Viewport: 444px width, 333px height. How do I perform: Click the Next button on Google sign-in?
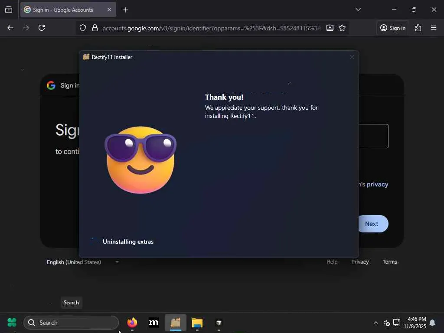tap(373, 224)
